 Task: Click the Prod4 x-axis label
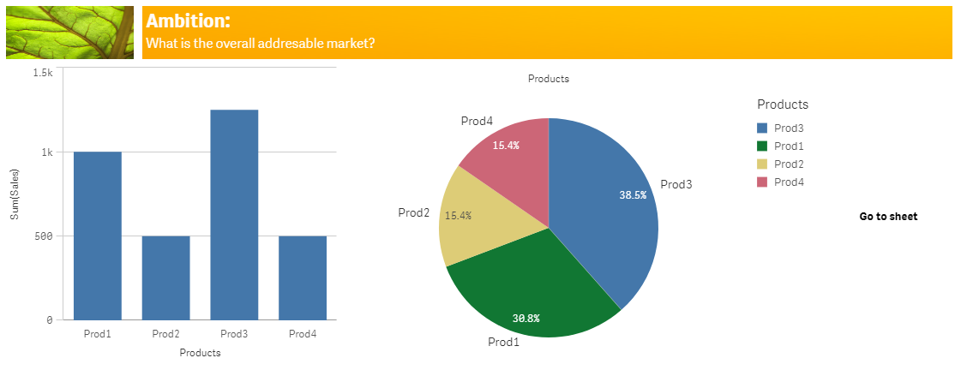click(x=303, y=333)
